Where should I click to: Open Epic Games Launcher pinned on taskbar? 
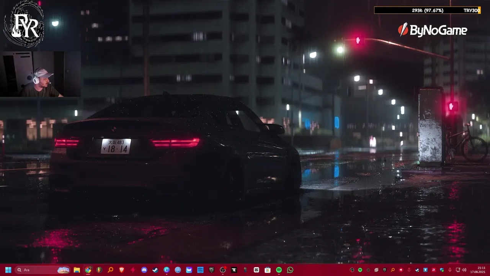pos(211,270)
